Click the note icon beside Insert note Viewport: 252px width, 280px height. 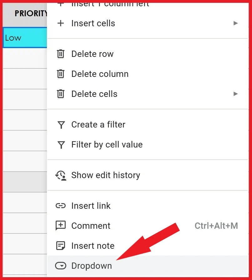(61, 246)
